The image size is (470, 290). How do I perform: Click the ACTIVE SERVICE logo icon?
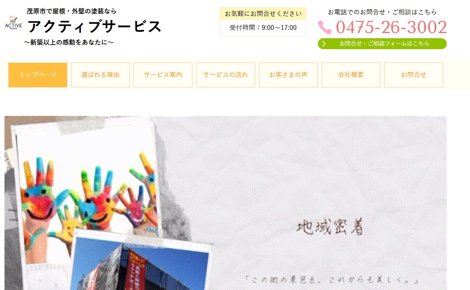tap(14, 23)
